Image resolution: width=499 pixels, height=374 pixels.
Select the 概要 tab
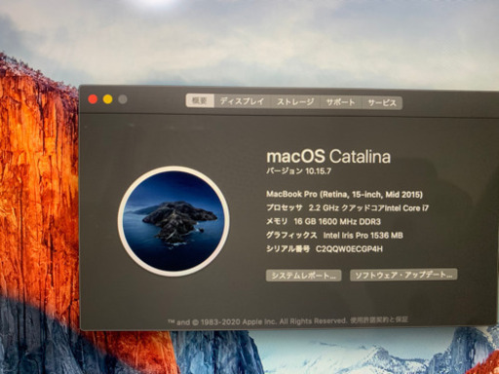pyautogui.click(x=200, y=100)
